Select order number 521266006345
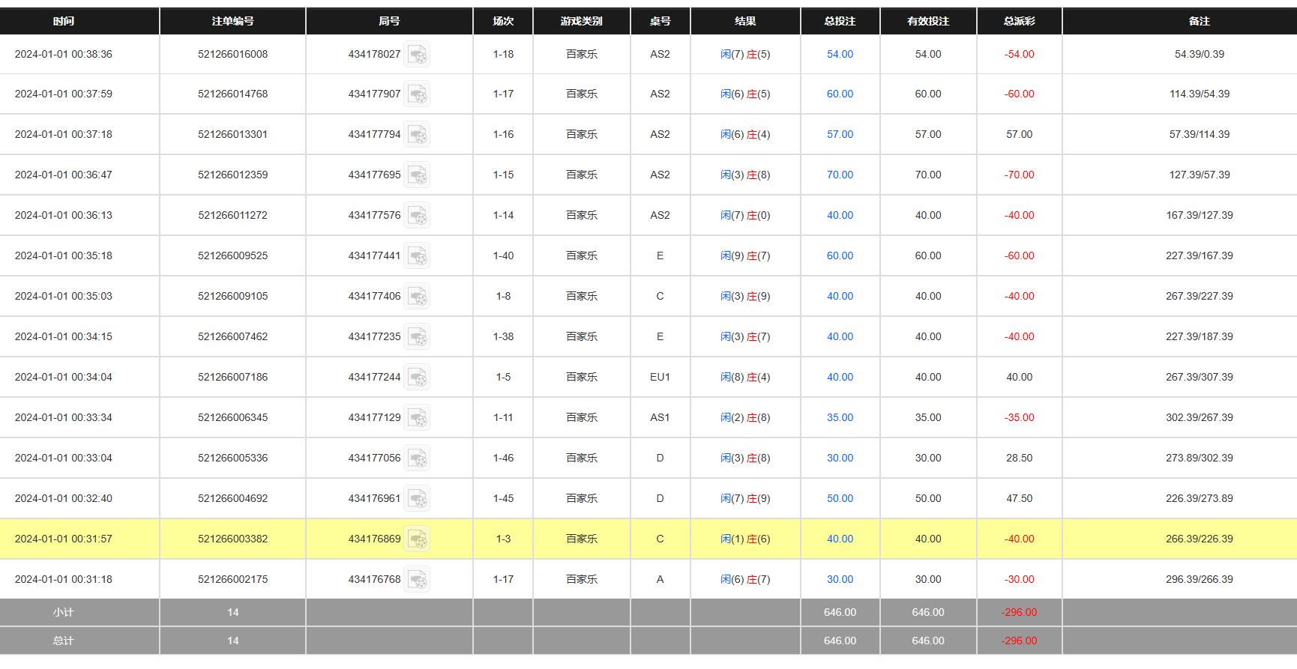Image resolution: width=1297 pixels, height=669 pixels. click(x=233, y=417)
